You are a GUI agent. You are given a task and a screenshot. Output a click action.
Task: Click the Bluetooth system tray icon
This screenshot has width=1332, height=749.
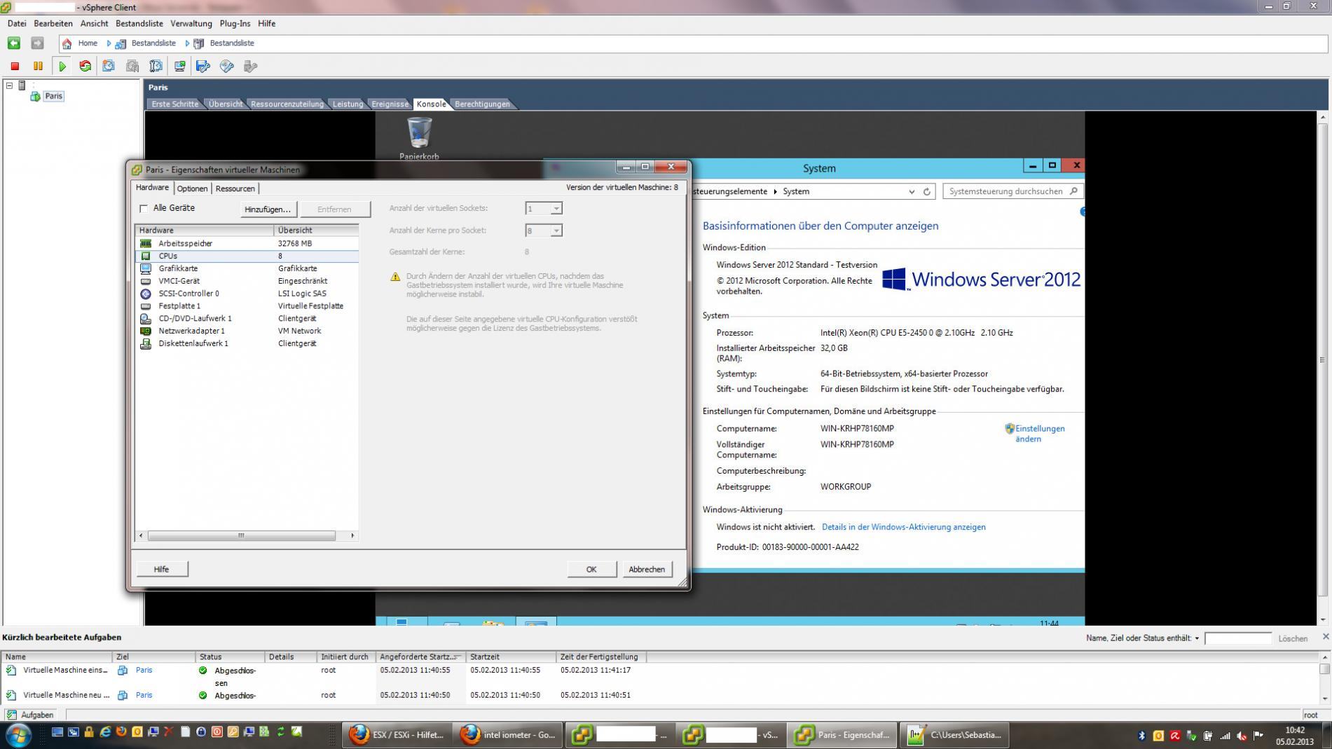pyautogui.click(x=1141, y=735)
